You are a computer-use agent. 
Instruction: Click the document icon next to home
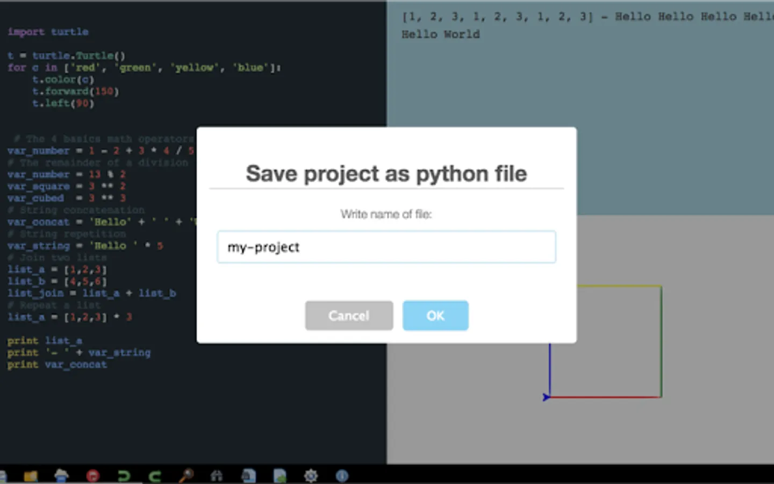(x=248, y=475)
